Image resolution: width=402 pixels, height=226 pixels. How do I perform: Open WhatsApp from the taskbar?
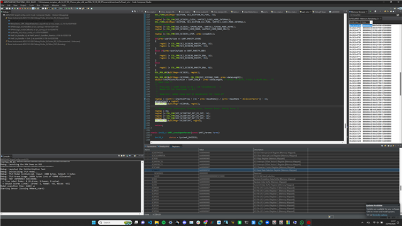pyautogui.click(x=301, y=222)
